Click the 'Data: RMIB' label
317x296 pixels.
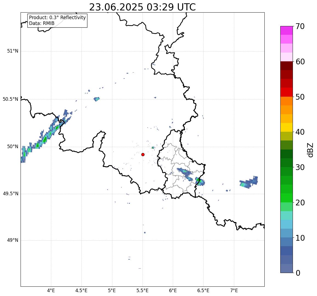[42, 24]
